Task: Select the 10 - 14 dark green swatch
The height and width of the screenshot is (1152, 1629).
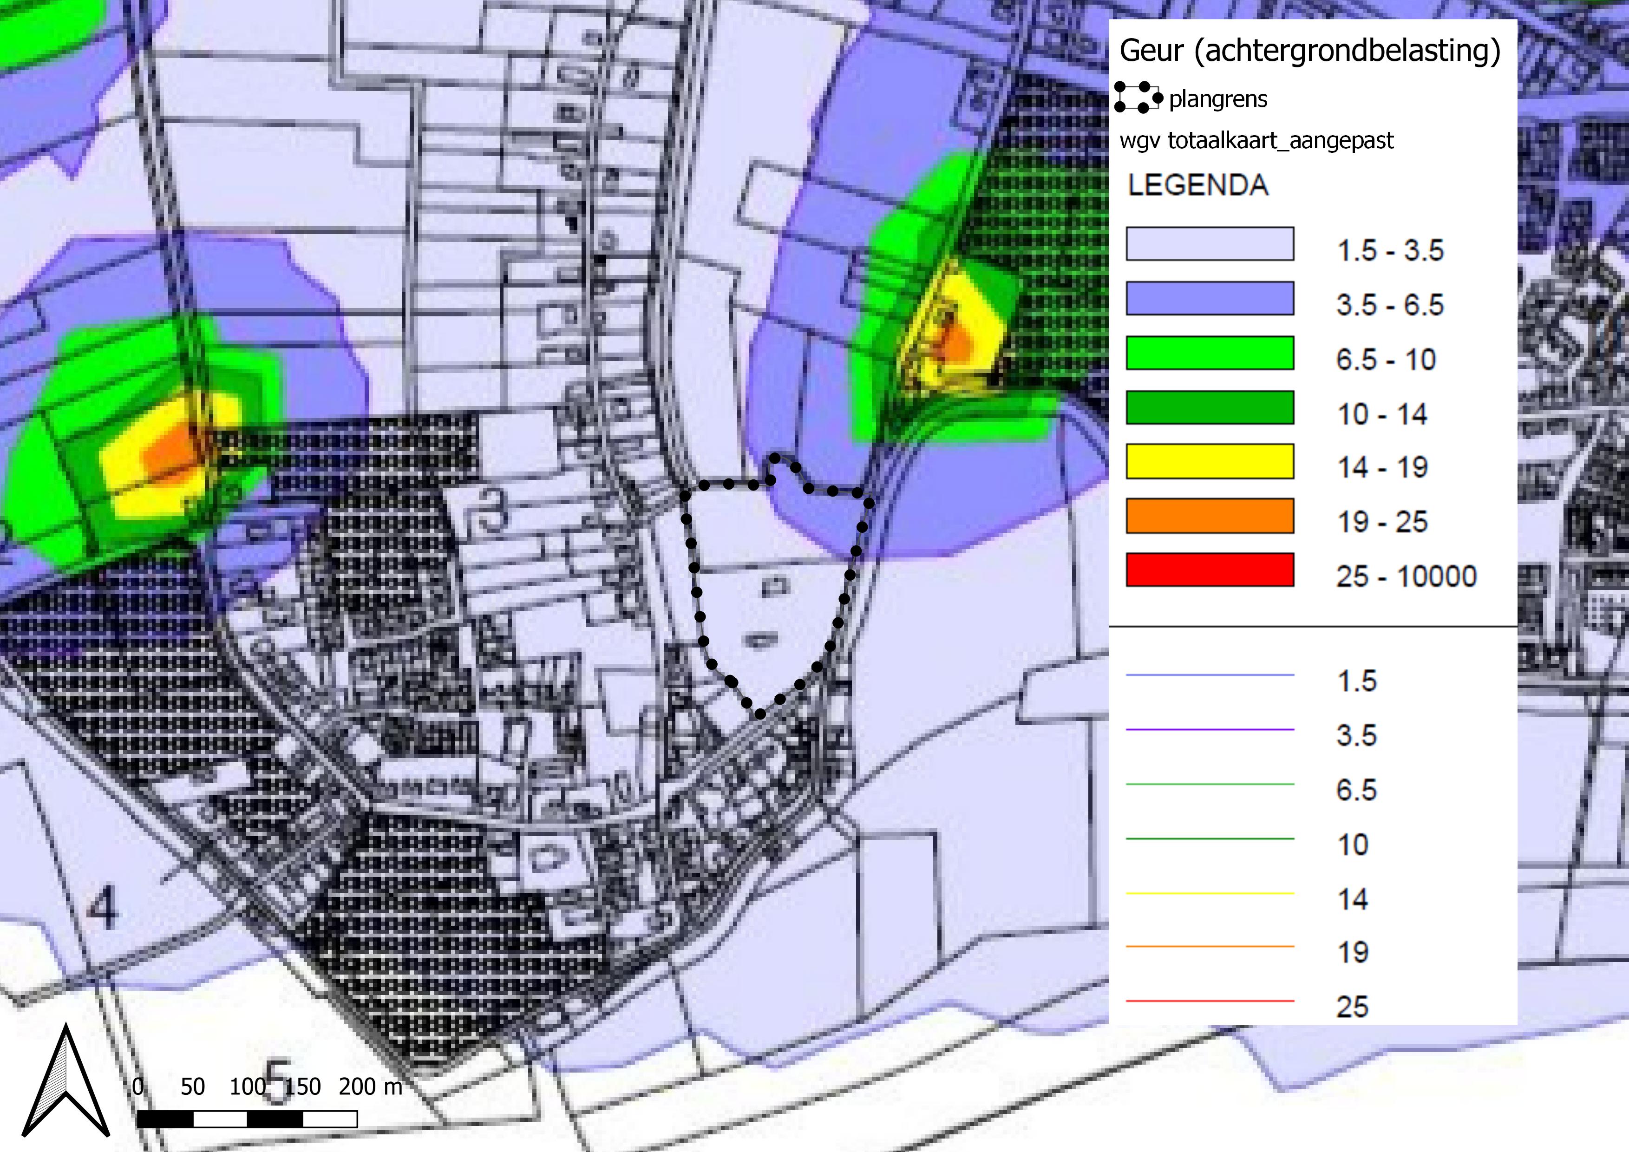Action: click(1210, 408)
